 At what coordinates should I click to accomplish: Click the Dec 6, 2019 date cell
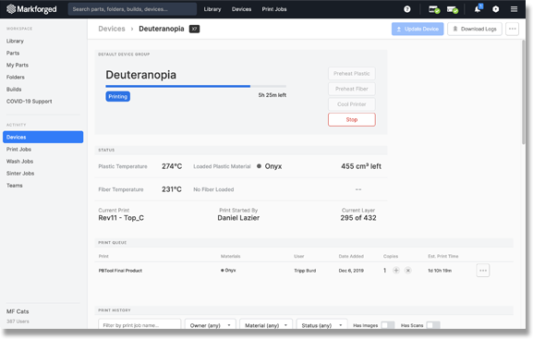tap(351, 271)
